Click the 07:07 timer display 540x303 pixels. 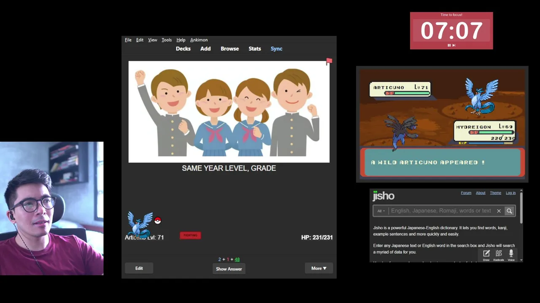[x=451, y=31]
